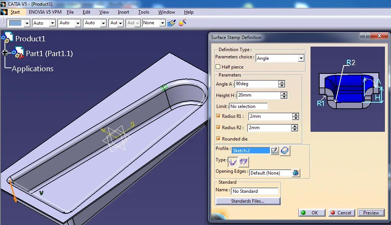
Task: Click the Height H input field
Action: [259, 95]
